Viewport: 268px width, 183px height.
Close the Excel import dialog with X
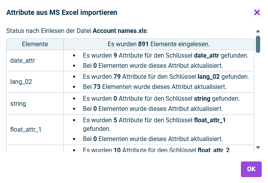257,13
